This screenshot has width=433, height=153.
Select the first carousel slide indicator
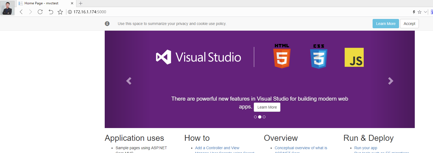(255, 117)
